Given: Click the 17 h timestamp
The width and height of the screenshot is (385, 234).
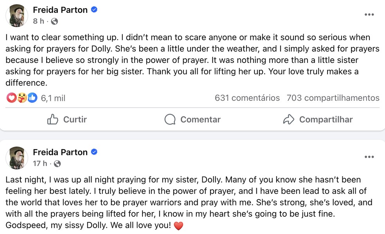Looking at the screenshot, I should coord(40,164).
